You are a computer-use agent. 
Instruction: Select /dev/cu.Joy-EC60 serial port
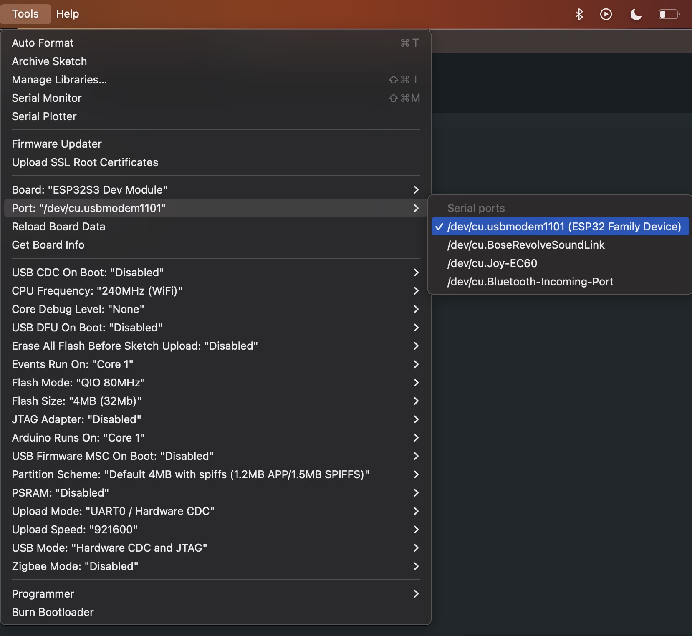pos(560,263)
